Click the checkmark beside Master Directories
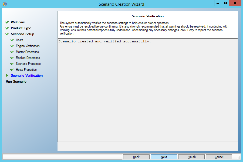Image resolution: width=243 pixels, height=162 pixels. point(12,52)
